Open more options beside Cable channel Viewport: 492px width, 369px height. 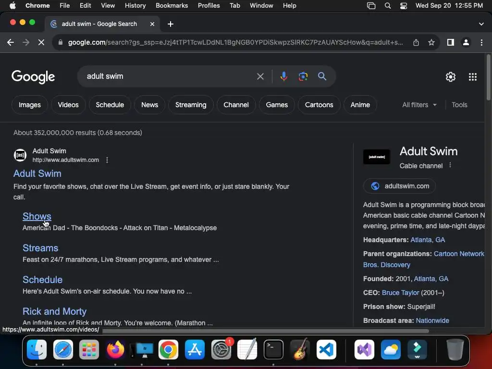[x=450, y=165]
